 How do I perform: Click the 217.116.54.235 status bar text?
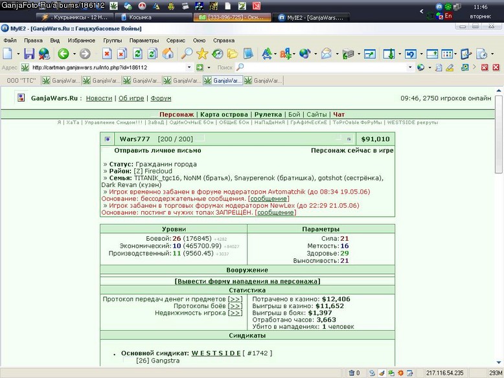[445, 373]
